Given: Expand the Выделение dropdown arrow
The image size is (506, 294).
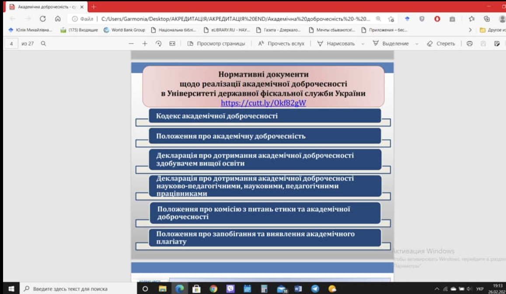Looking at the screenshot, I should pyautogui.click(x=417, y=44).
